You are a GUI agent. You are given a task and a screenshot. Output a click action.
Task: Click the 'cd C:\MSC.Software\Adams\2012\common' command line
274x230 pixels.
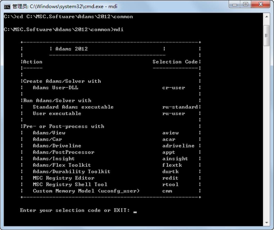coord(75,16)
